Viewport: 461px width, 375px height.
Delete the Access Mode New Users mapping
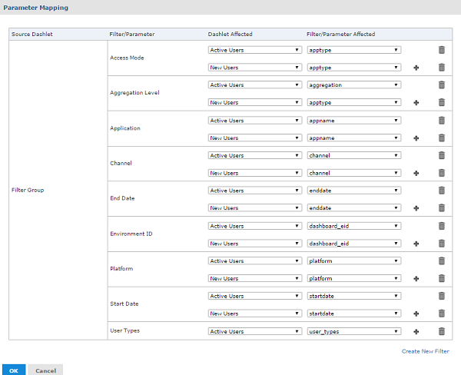click(441, 68)
